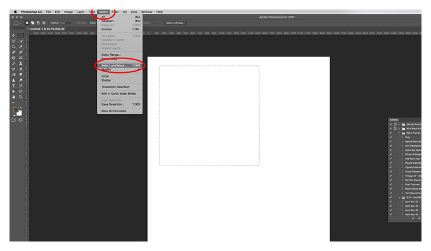Expand the Default Actions folder chevron
This screenshot has width=431, height=251.
399,124
